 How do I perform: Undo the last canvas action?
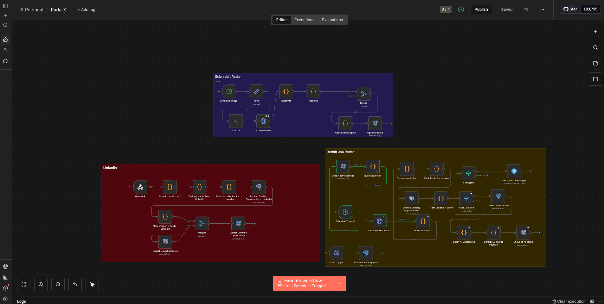point(75,284)
